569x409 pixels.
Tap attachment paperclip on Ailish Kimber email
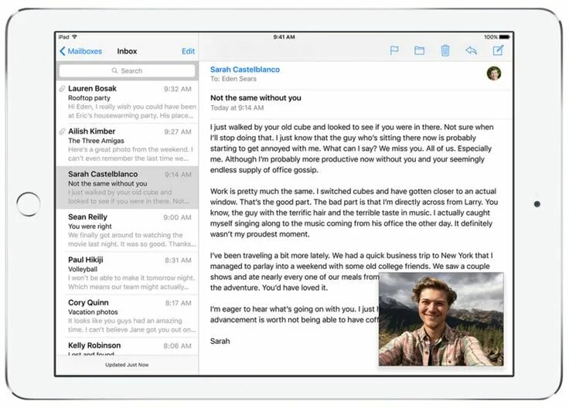(x=62, y=131)
